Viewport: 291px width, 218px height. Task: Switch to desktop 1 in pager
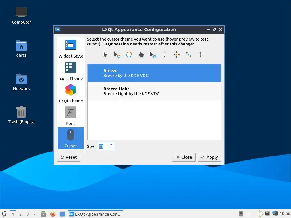pos(13,214)
